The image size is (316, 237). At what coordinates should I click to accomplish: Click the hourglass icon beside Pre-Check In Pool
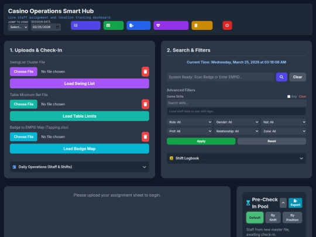pyautogui.click(x=248, y=203)
